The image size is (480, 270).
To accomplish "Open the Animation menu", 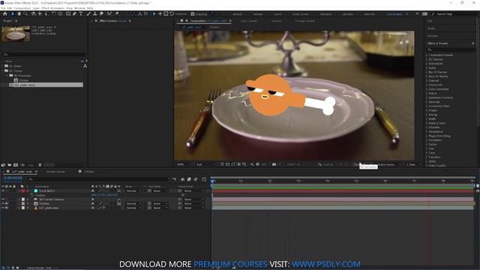I will (57, 8).
